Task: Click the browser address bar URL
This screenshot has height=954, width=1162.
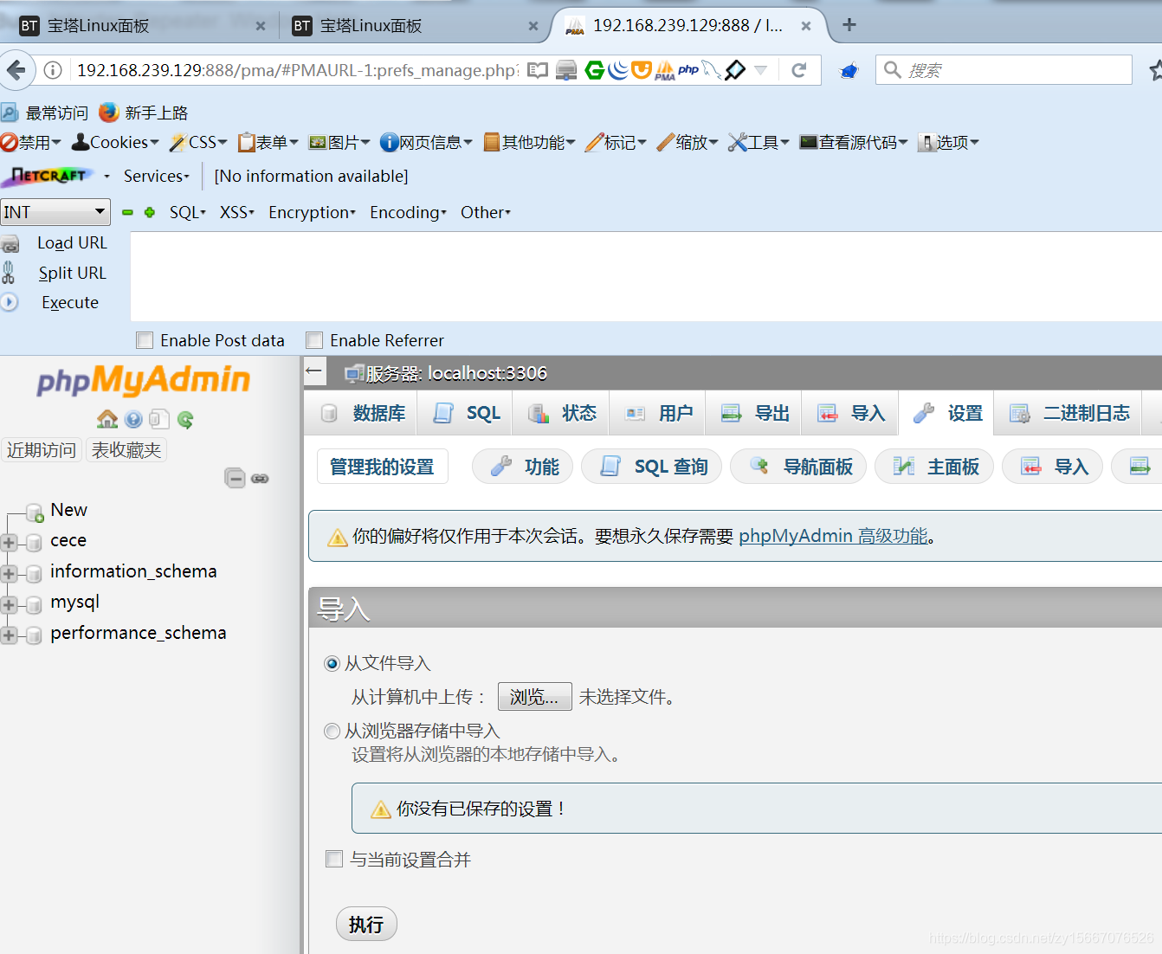Action: 297,70
